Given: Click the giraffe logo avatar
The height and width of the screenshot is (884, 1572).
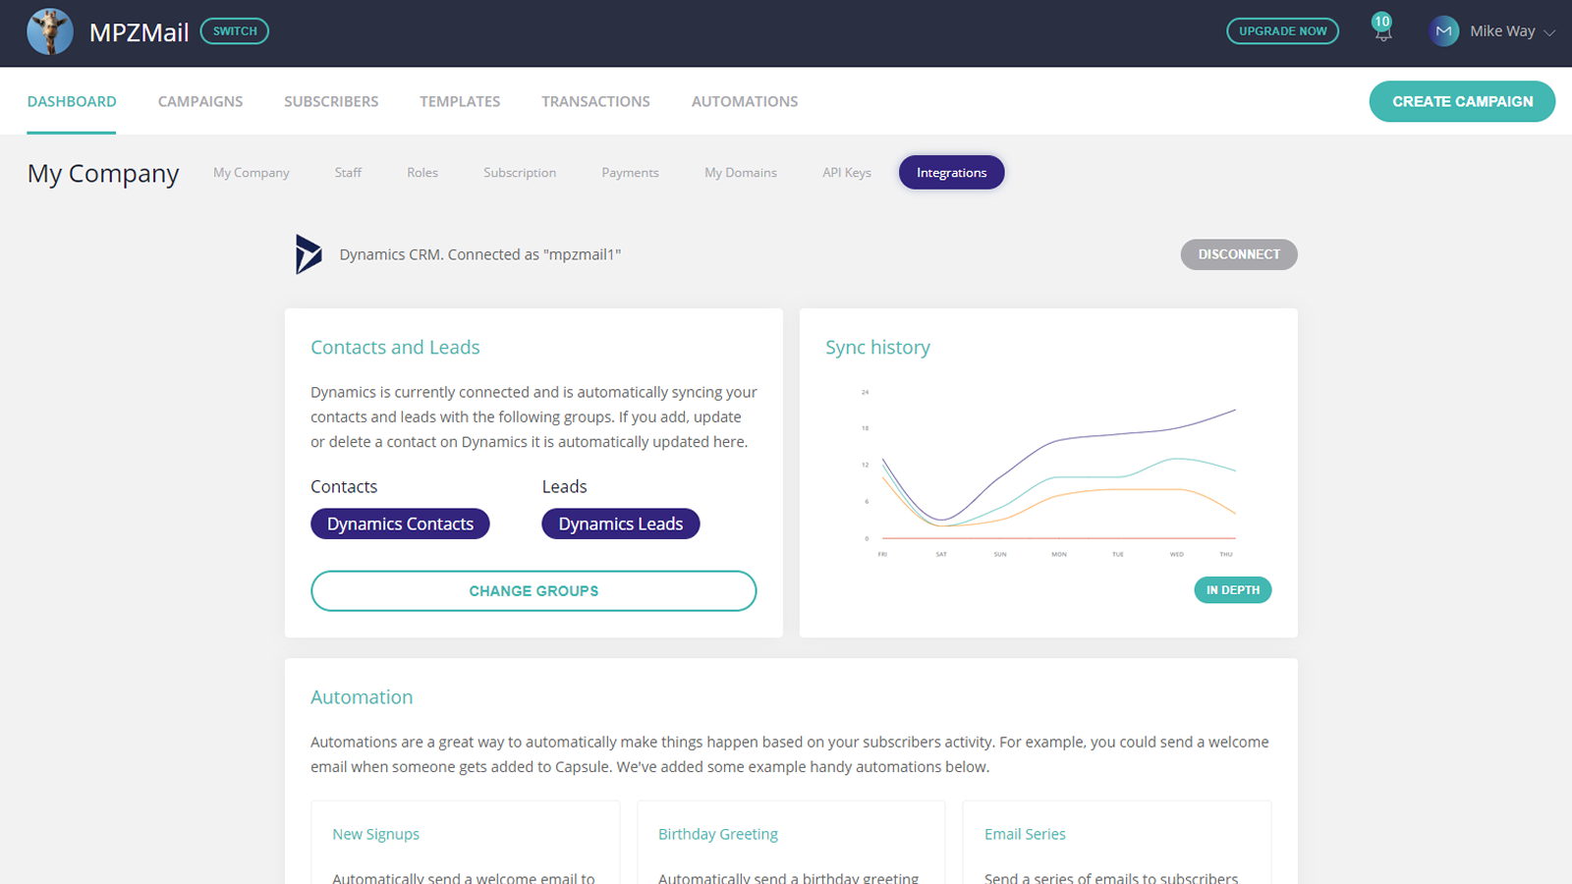Looking at the screenshot, I should click(x=50, y=31).
